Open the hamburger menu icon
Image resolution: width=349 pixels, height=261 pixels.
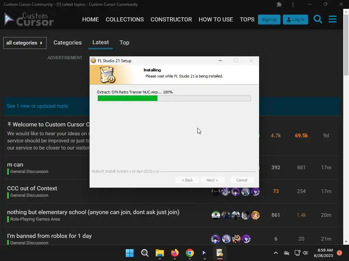(333, 19)
